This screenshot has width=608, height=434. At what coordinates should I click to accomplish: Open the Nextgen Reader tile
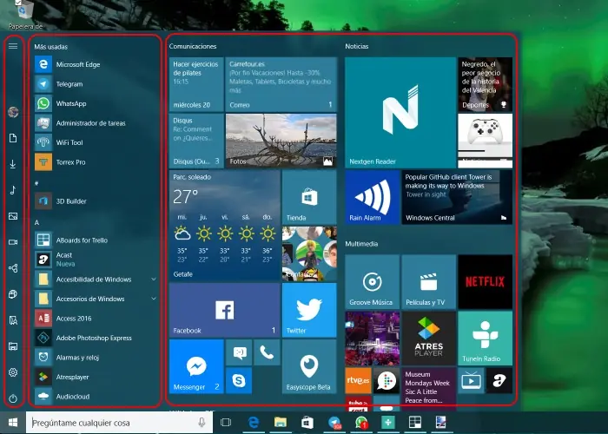[x=400, y=112]
